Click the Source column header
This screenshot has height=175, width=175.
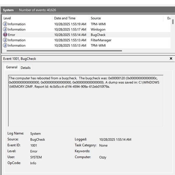coord(96,18)
